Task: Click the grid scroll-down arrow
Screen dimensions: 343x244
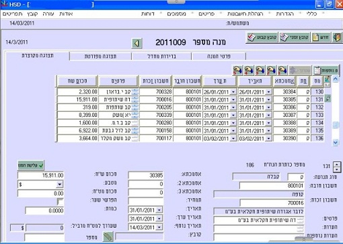Action: click(336, 143)
